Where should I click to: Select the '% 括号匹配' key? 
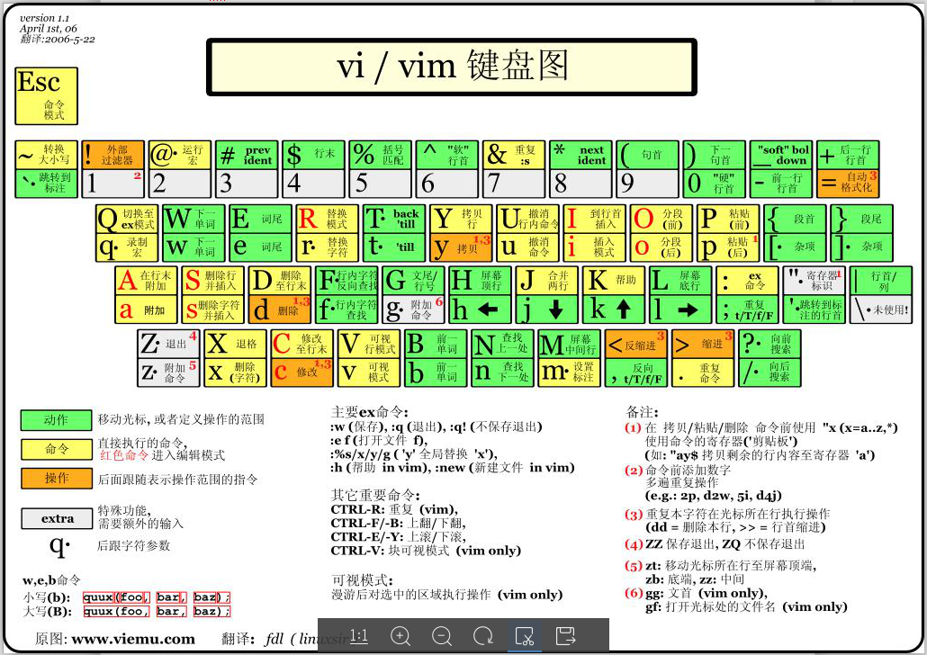(380, 155)
